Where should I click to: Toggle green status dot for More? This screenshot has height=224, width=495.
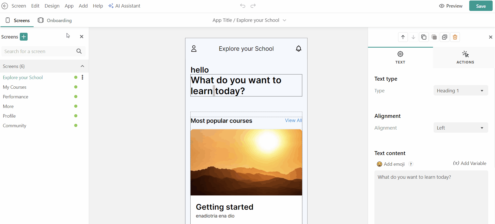pos(76,106)
